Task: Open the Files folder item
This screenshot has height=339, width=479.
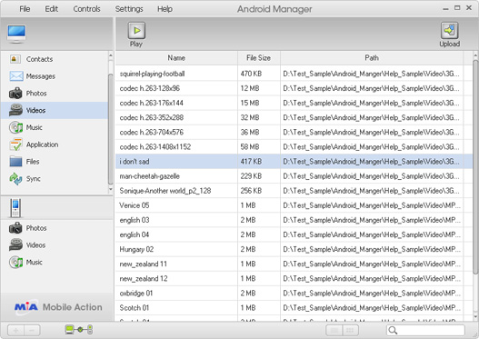Action: point(55,162)
